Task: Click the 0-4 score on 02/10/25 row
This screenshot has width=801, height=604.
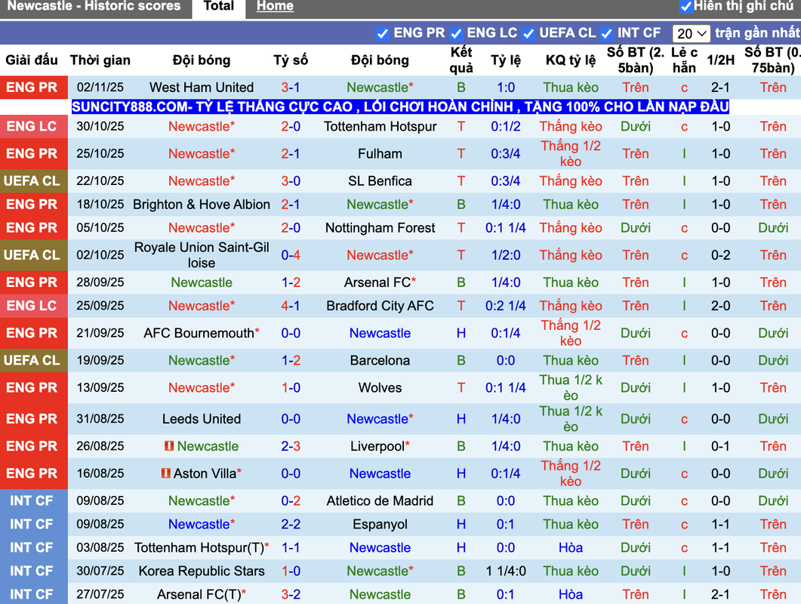Action: point(291,255)
